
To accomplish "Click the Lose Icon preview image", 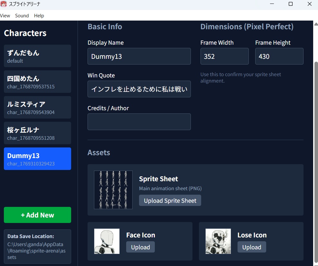I will coord(218,241).
